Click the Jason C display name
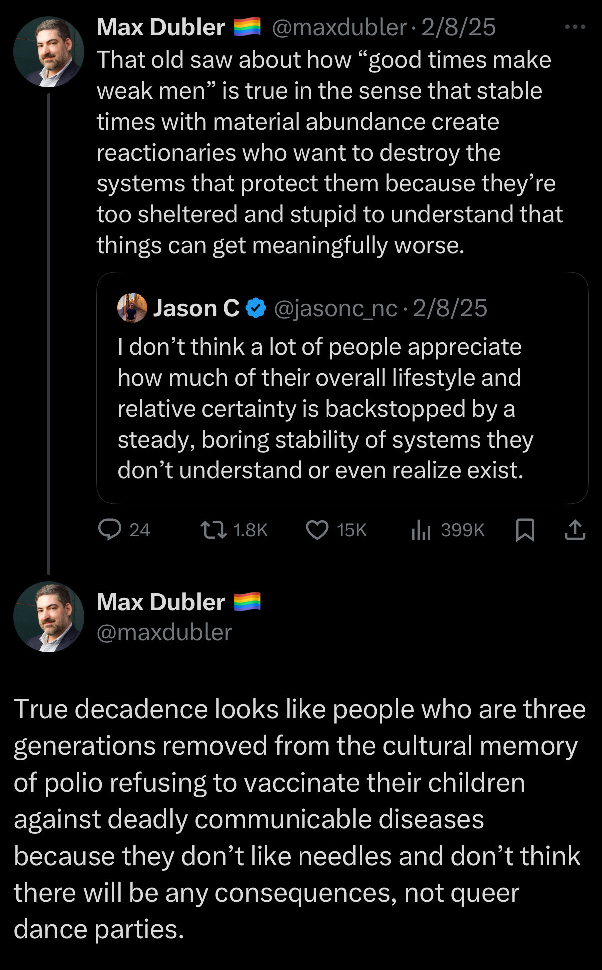The height and width of the screenshot is (970, 602). point(196,308)
